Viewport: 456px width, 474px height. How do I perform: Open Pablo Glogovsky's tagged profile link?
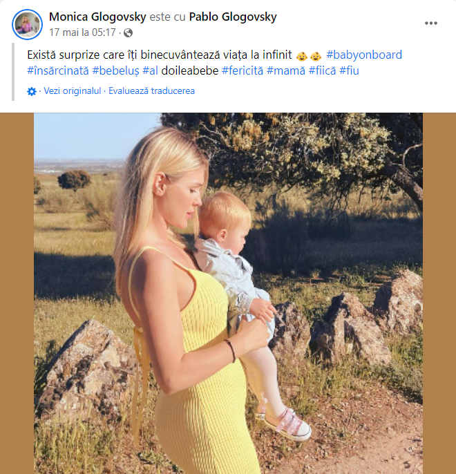[233, 17]
